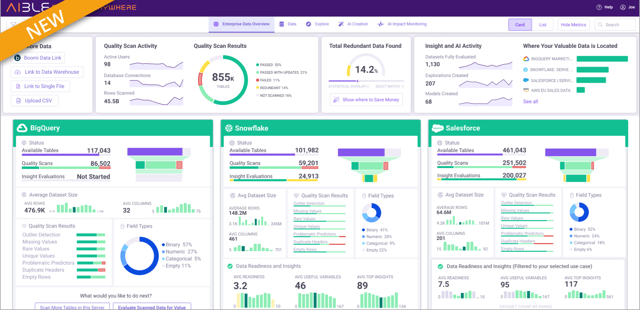
Task: Switch to the Data tab
Action: (x=288, y=24)
